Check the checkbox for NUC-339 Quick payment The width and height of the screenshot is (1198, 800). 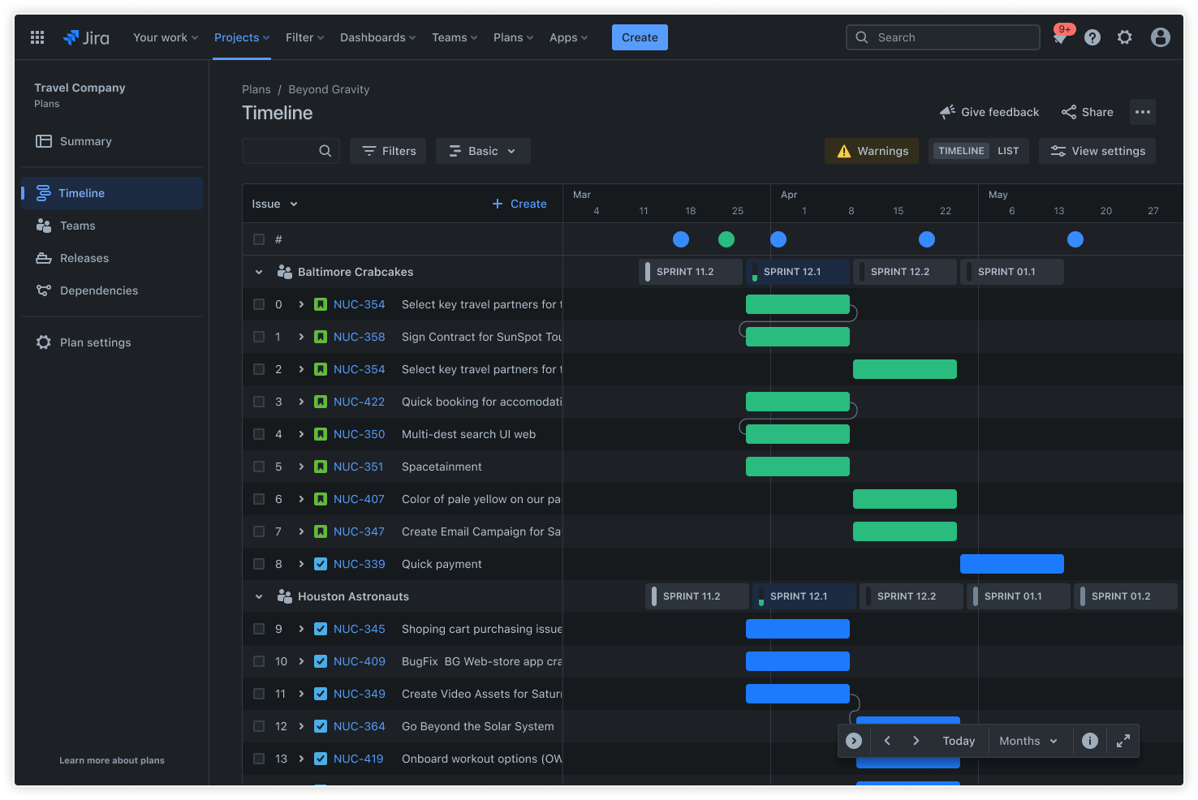[258, 564]
